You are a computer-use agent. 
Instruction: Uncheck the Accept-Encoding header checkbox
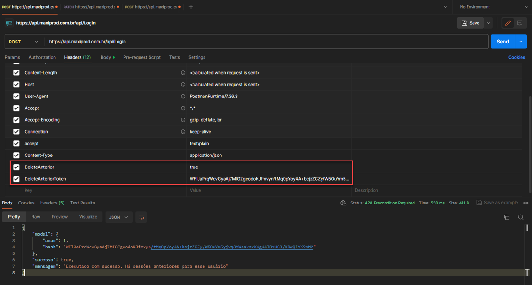click(x=16, y=120)
